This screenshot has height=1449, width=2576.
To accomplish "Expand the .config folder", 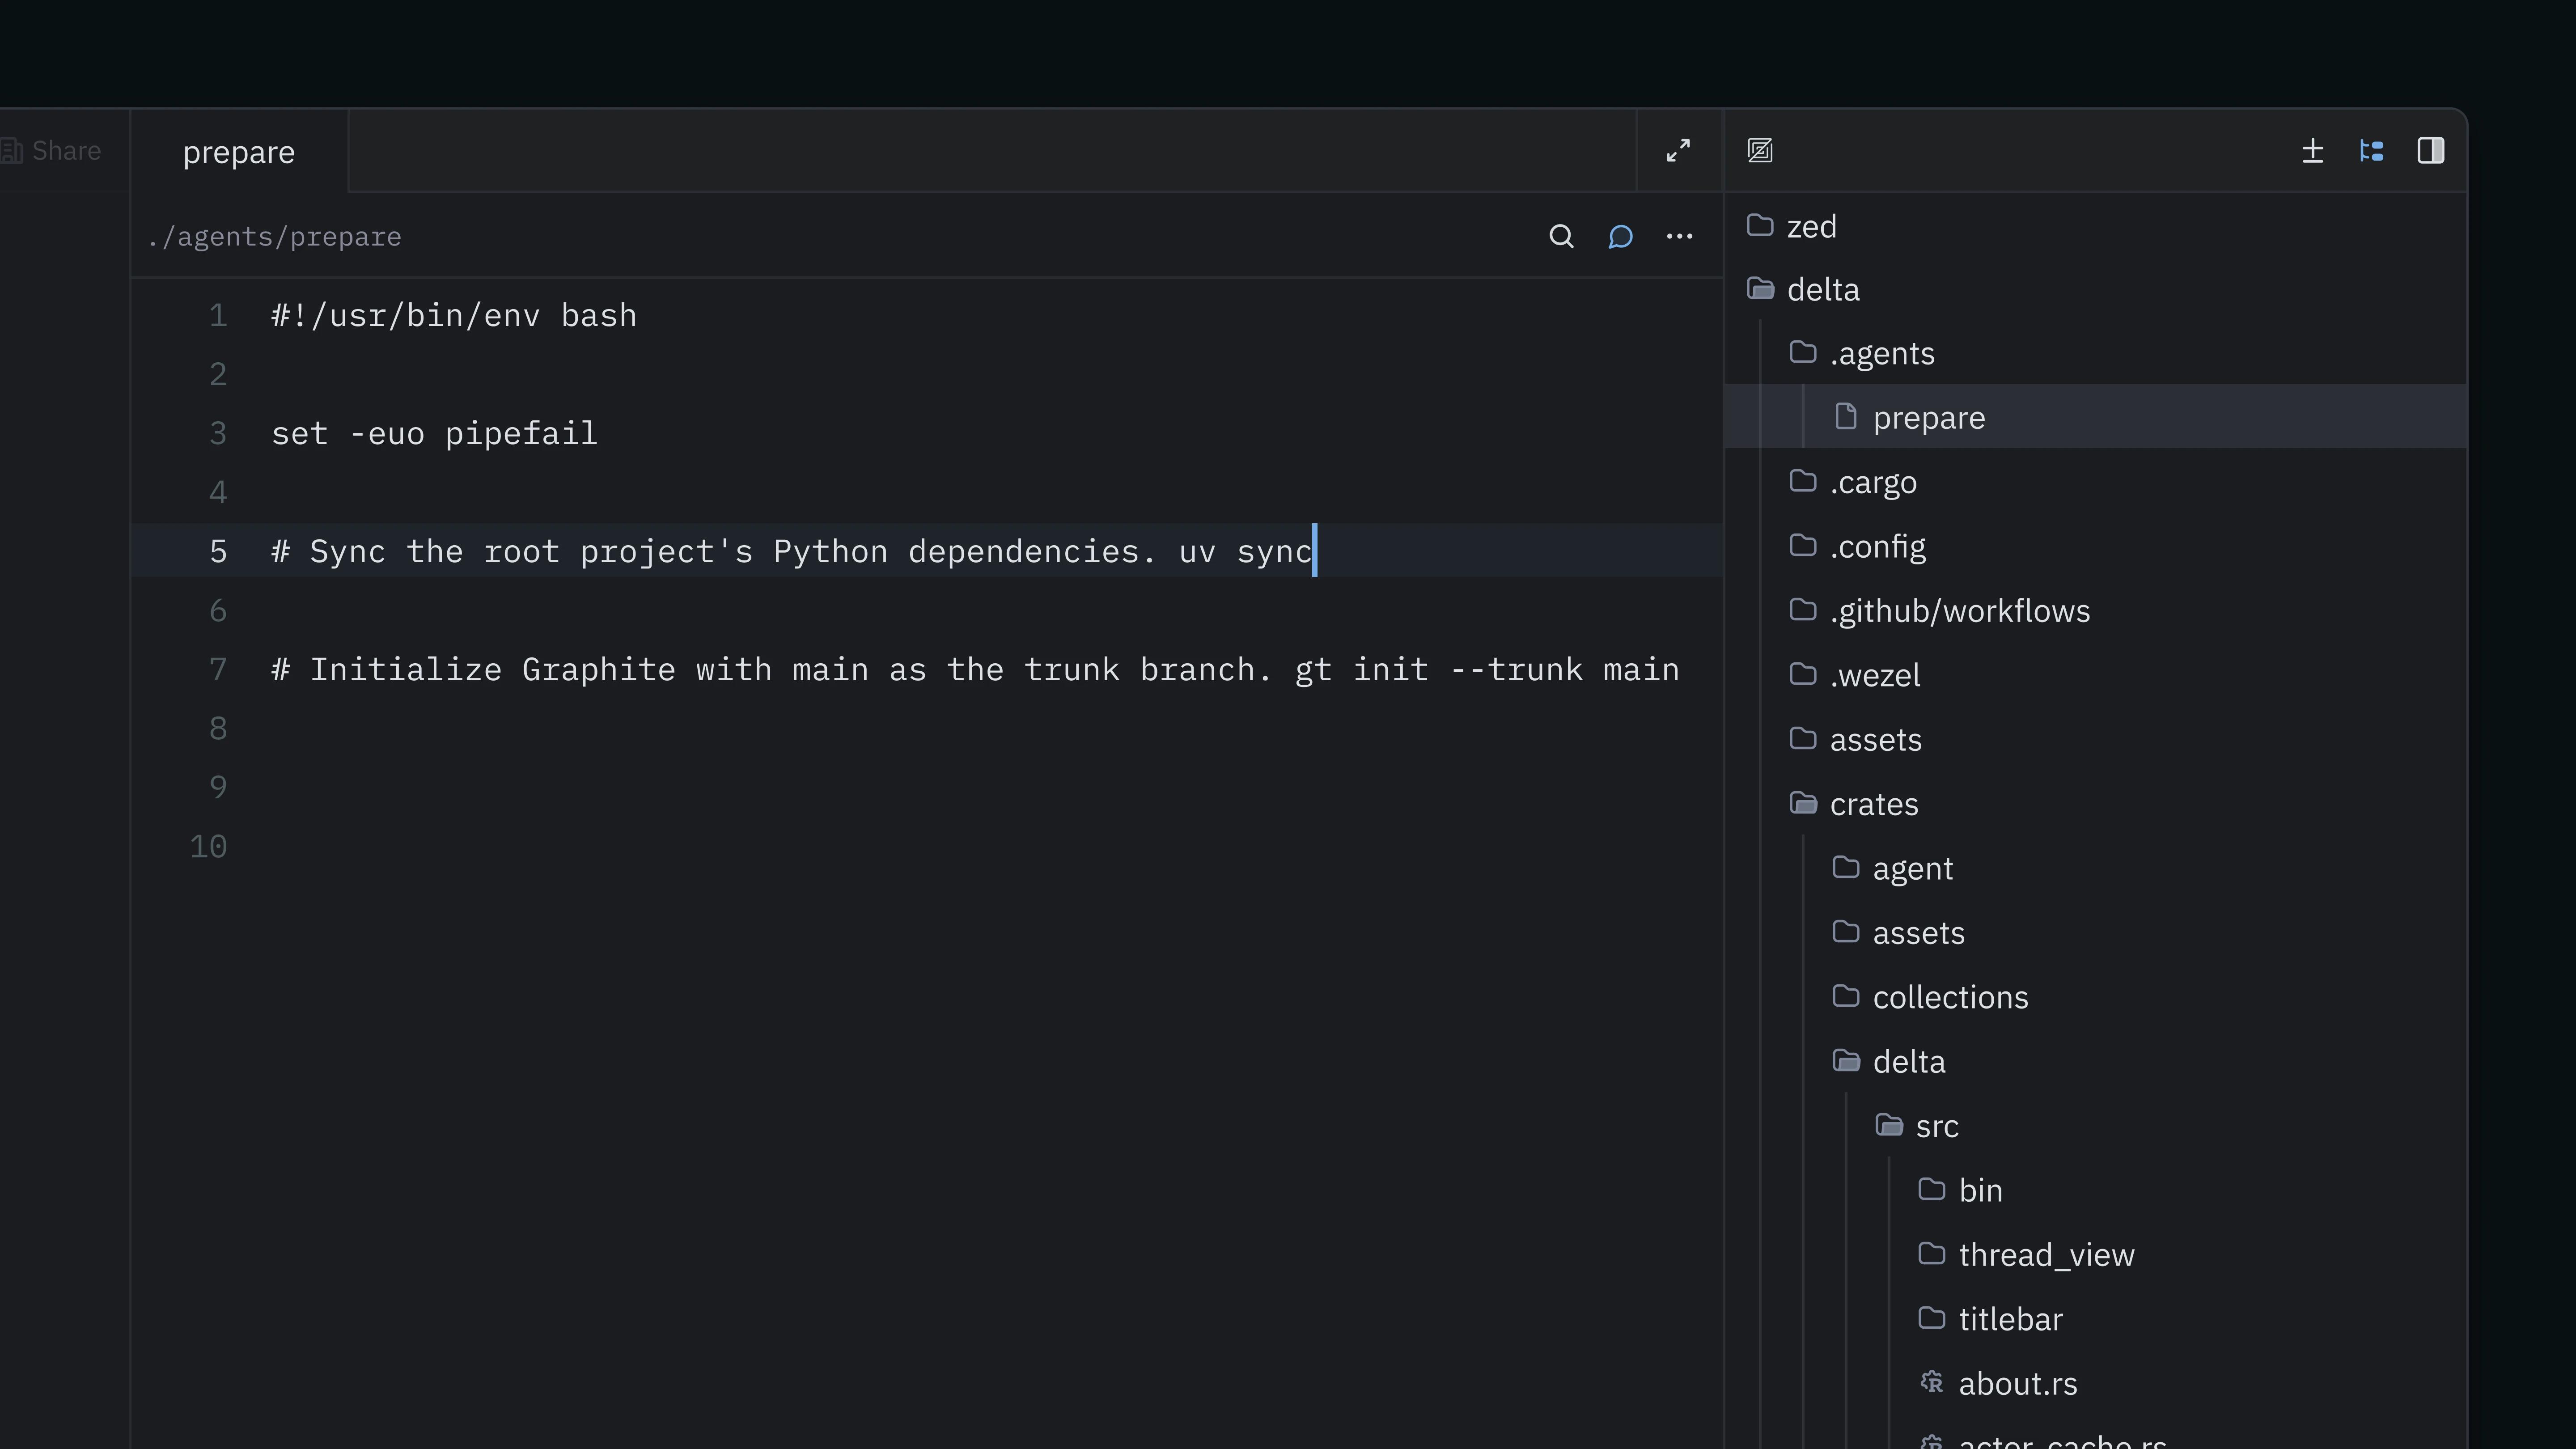I will (x=2096, y=547).
